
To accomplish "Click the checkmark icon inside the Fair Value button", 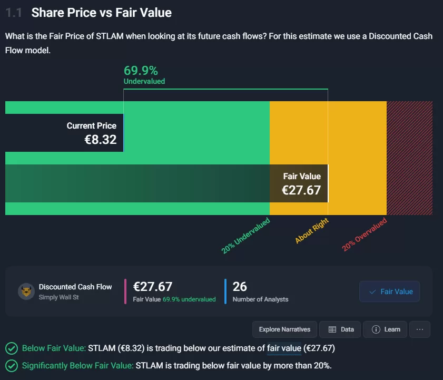I will tap(373, 291).
